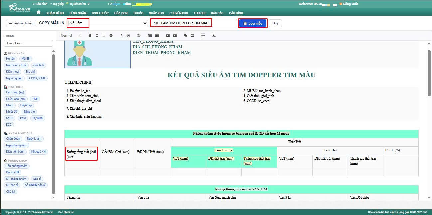Go to home page via house icon

[x=39, y=12]
